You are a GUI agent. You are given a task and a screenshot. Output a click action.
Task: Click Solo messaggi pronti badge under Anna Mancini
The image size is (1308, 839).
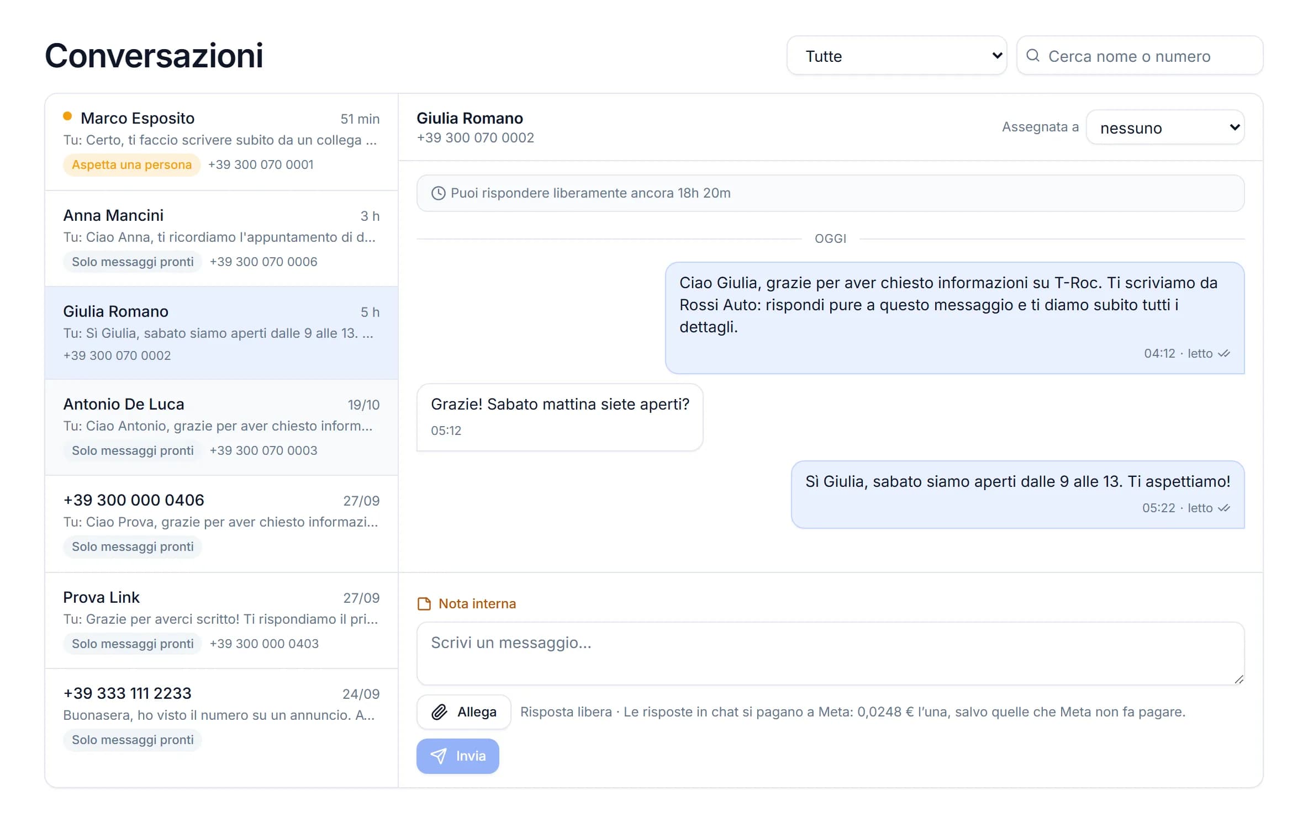[133, 262]
